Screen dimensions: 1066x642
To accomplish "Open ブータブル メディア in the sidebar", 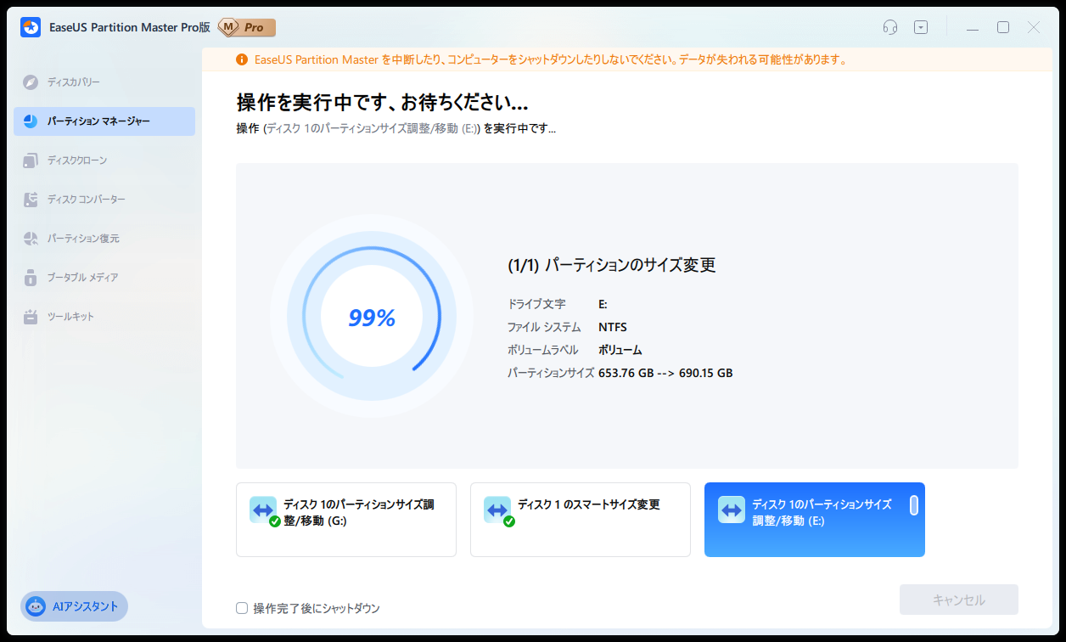I will (104, 278).
